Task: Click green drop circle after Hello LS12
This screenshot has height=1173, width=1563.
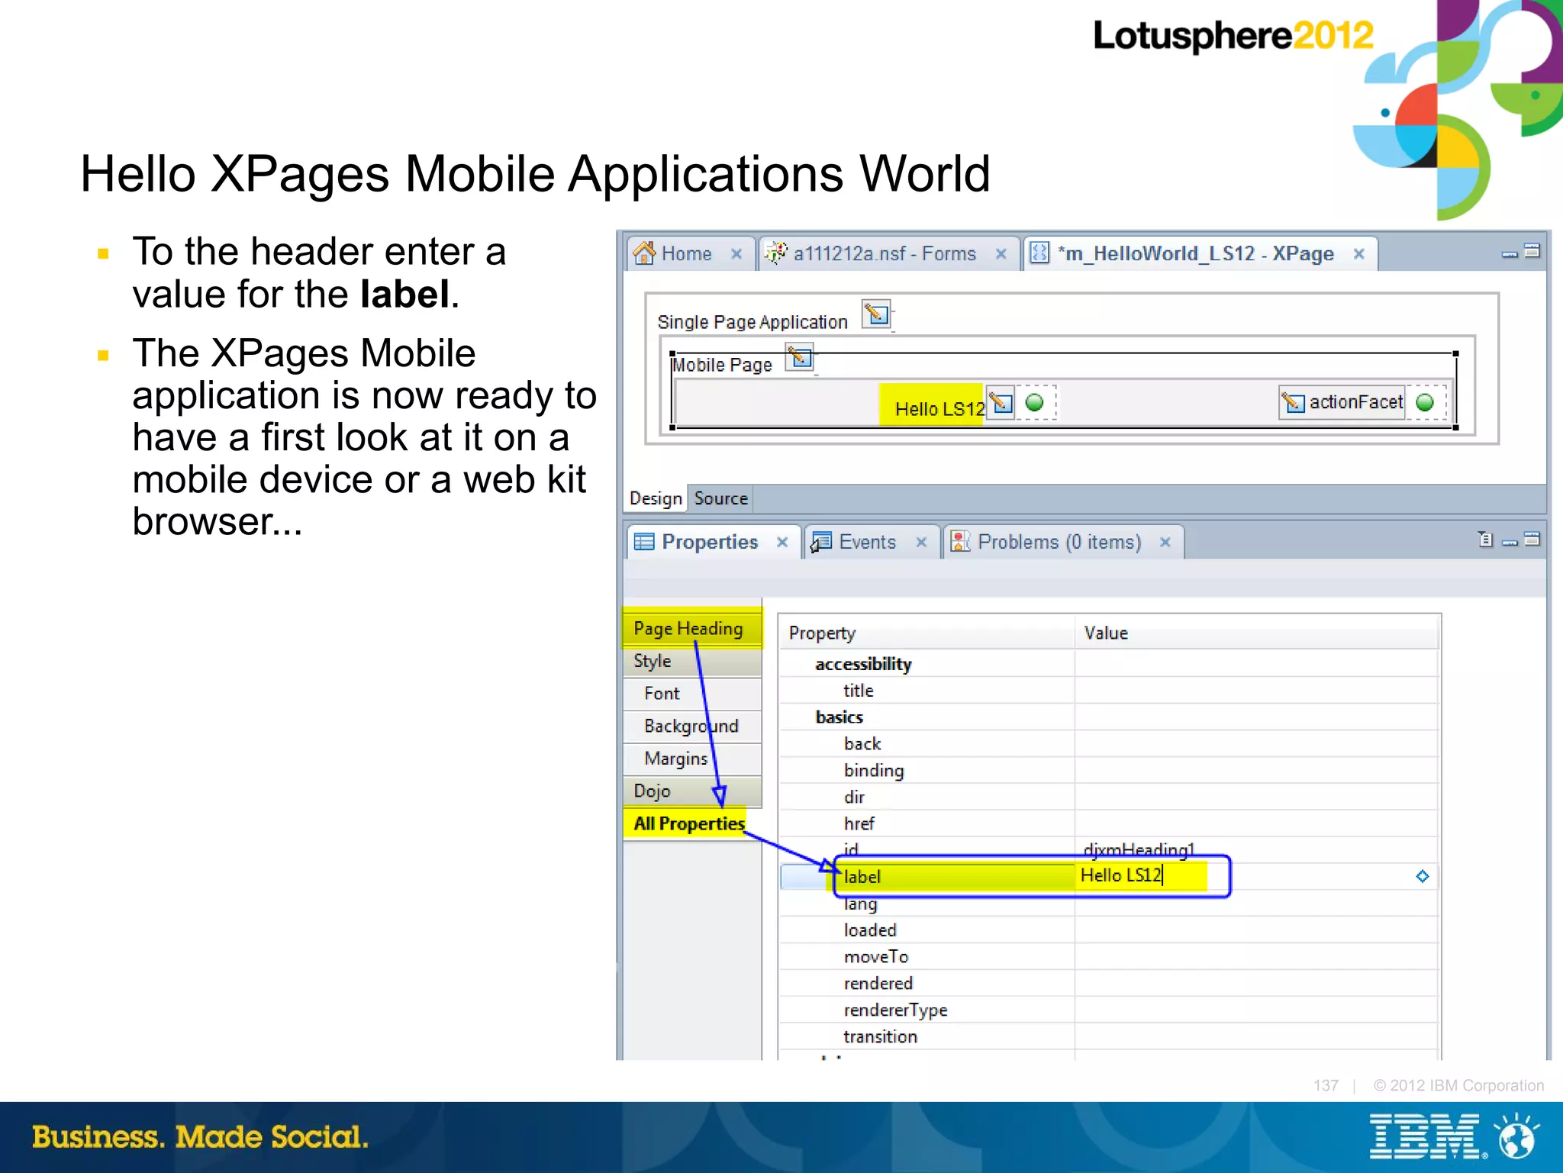Action: pos(1035,402)
